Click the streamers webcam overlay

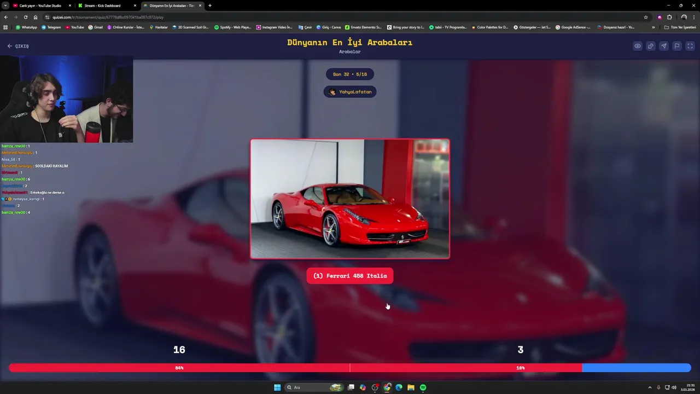[67, 99]
